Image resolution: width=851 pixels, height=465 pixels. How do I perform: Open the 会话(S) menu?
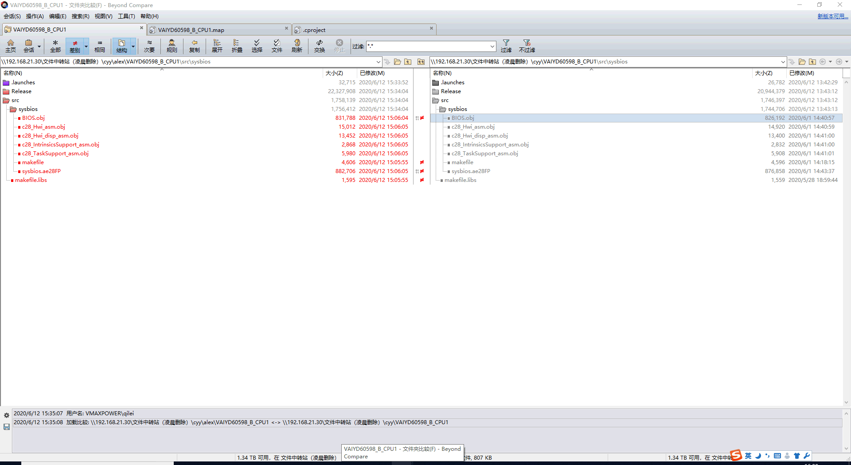click(x=12, y=16)
